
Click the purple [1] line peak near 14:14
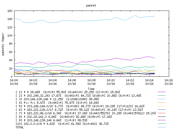tap(149, 57)
